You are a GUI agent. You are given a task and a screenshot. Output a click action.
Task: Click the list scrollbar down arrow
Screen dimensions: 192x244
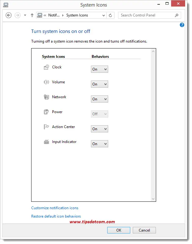[153, 199]
